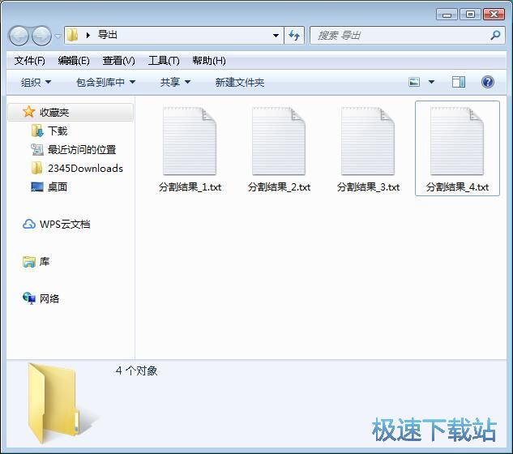The width and height of the screenshot is (513, 454).
Task: Click the 收藏夹 star icon
Action: [x=29, y=112]
